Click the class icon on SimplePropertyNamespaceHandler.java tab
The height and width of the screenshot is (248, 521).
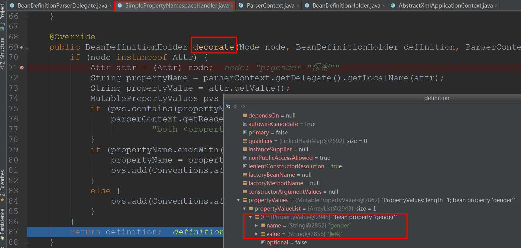(x=120, y=5)
